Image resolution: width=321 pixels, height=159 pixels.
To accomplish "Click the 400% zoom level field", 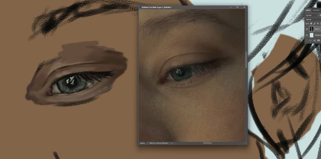I will coord(143,143).
